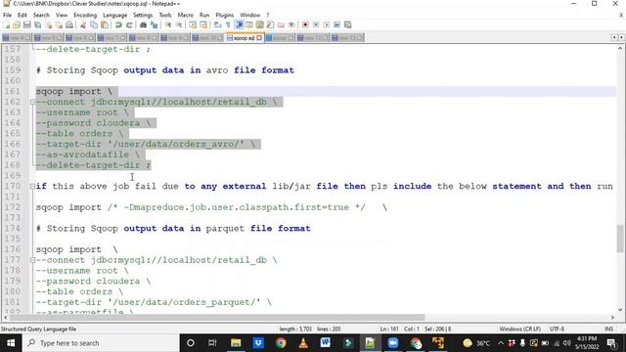Copy the selection with the toolbar Copy icon
626x352 pixels.
(x=94, y=25)
